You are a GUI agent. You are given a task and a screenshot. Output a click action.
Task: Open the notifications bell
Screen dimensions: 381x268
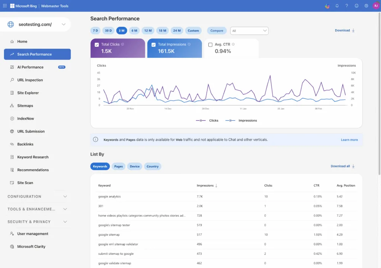[x=337, y=6]
